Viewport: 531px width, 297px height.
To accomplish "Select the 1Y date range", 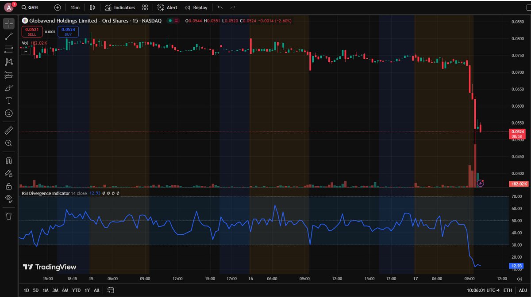I will tap(87, 290).
